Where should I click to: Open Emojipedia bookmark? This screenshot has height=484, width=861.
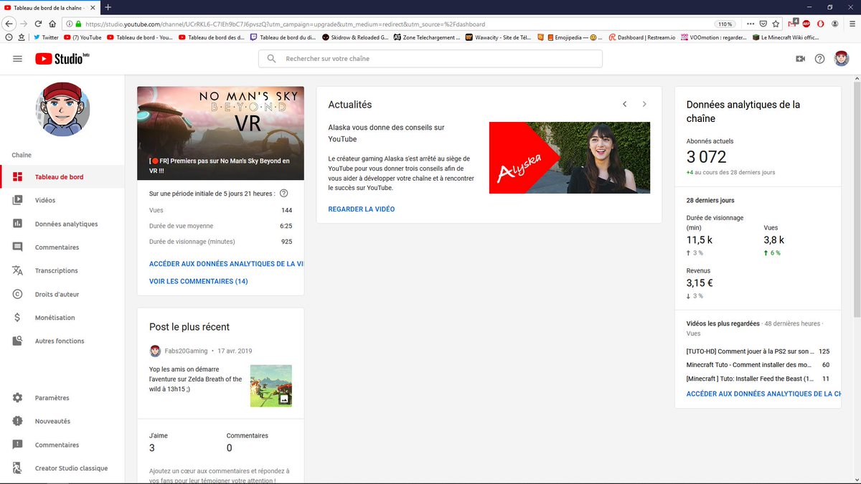click(575, 37)
